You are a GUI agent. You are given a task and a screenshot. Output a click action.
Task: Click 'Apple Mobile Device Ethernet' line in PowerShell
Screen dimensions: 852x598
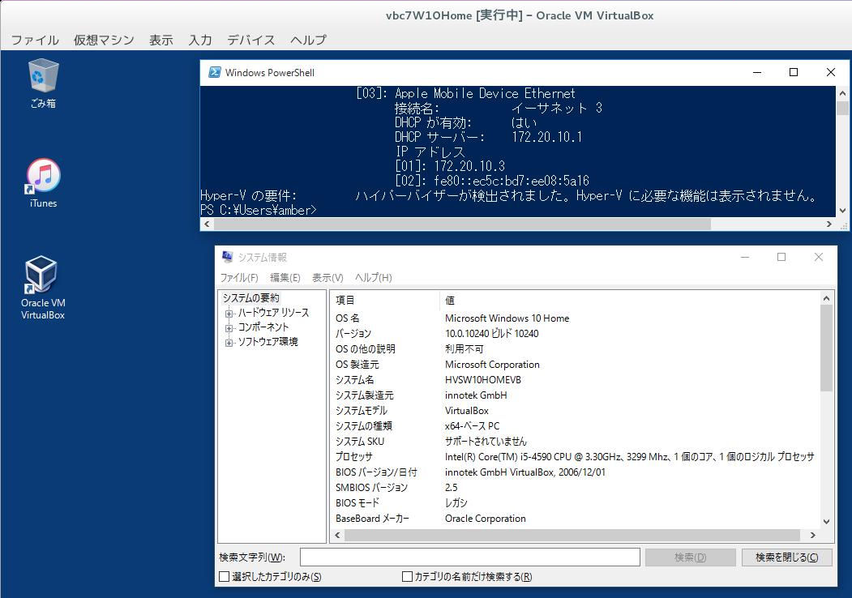pos(485,93)
